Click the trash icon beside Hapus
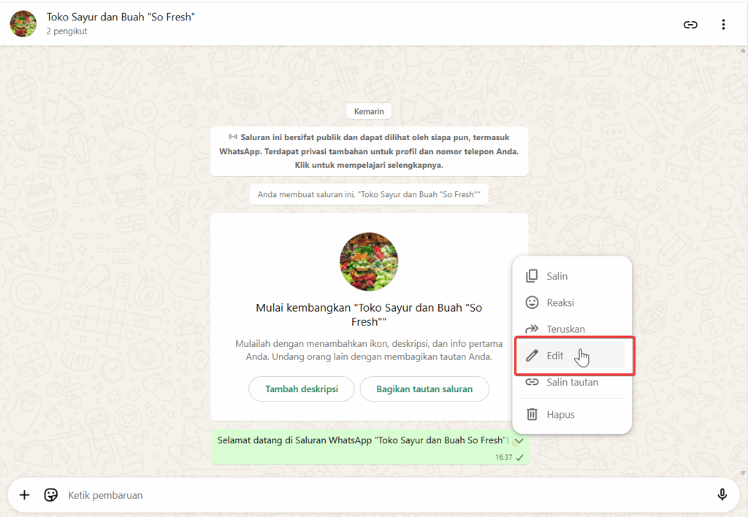Screen dimensions: 748x517 pyautogui.click(x=532, y=414)
